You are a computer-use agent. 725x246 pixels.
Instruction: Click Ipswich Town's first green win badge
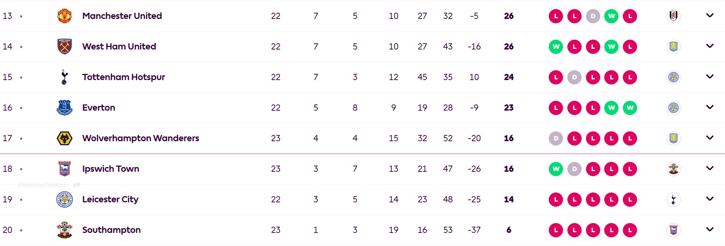[556, 169]
